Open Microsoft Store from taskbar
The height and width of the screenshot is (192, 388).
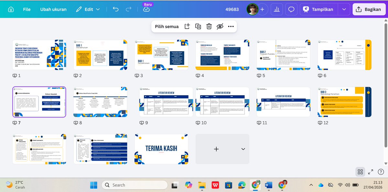pyautogui.click(x=228, y=185)
